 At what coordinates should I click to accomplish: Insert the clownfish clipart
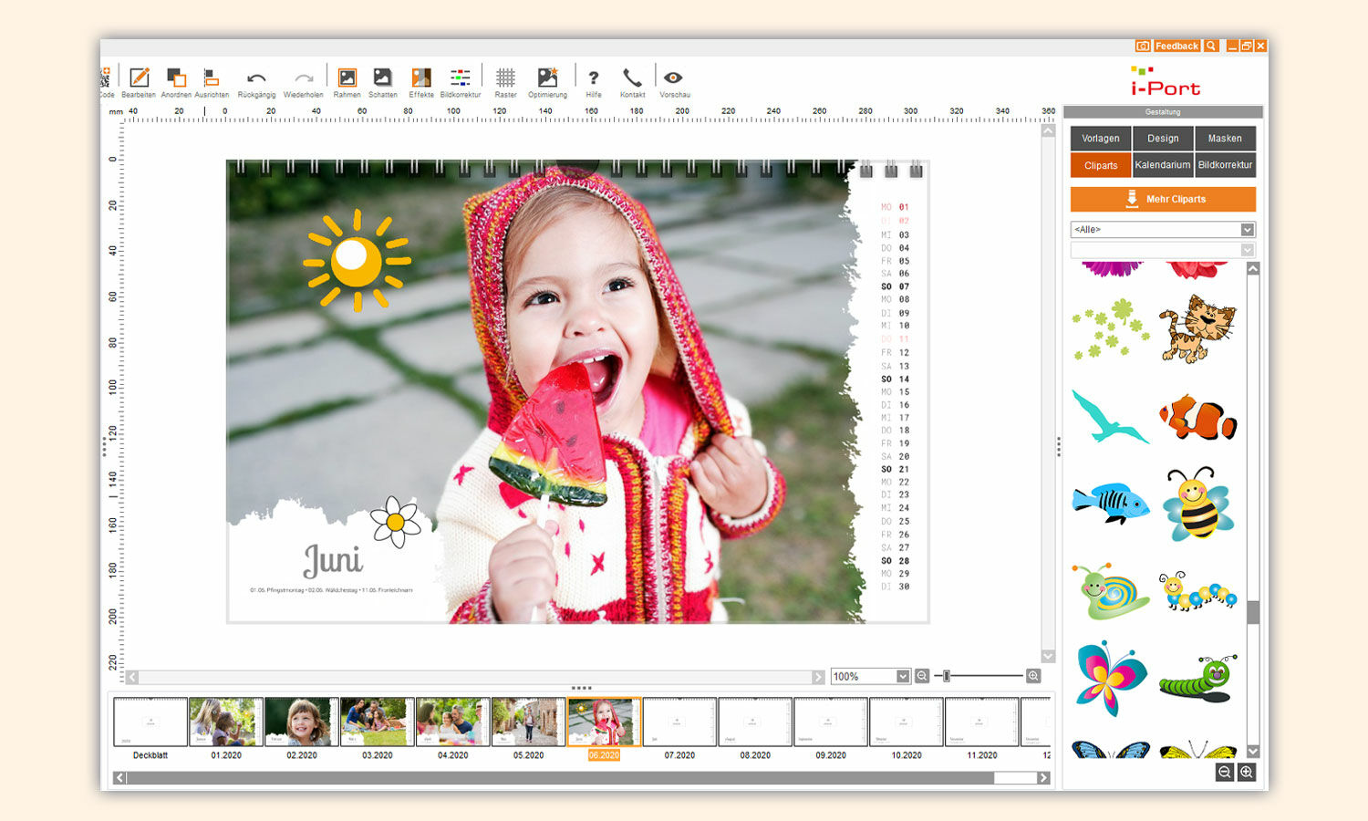1197,417
